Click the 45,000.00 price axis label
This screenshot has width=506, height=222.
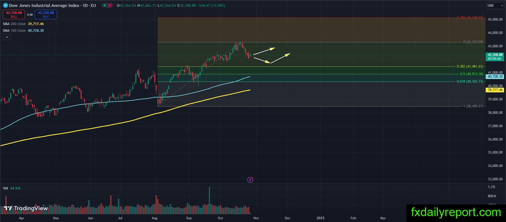pyautogui.click(x=495, y=19)
